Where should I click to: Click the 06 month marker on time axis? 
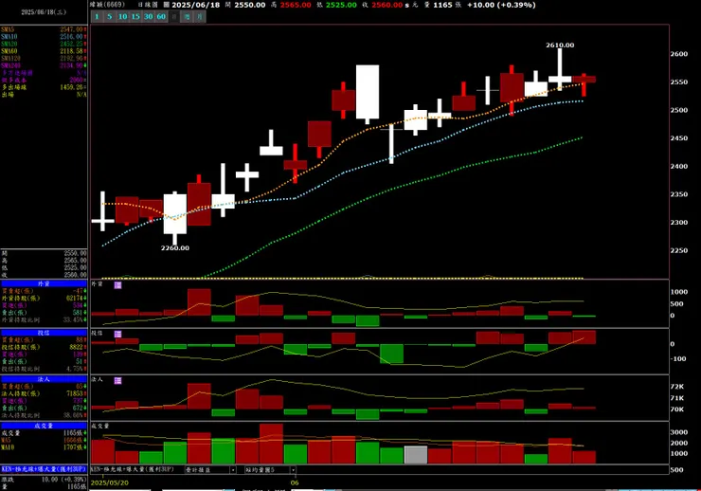coord(295,483)
